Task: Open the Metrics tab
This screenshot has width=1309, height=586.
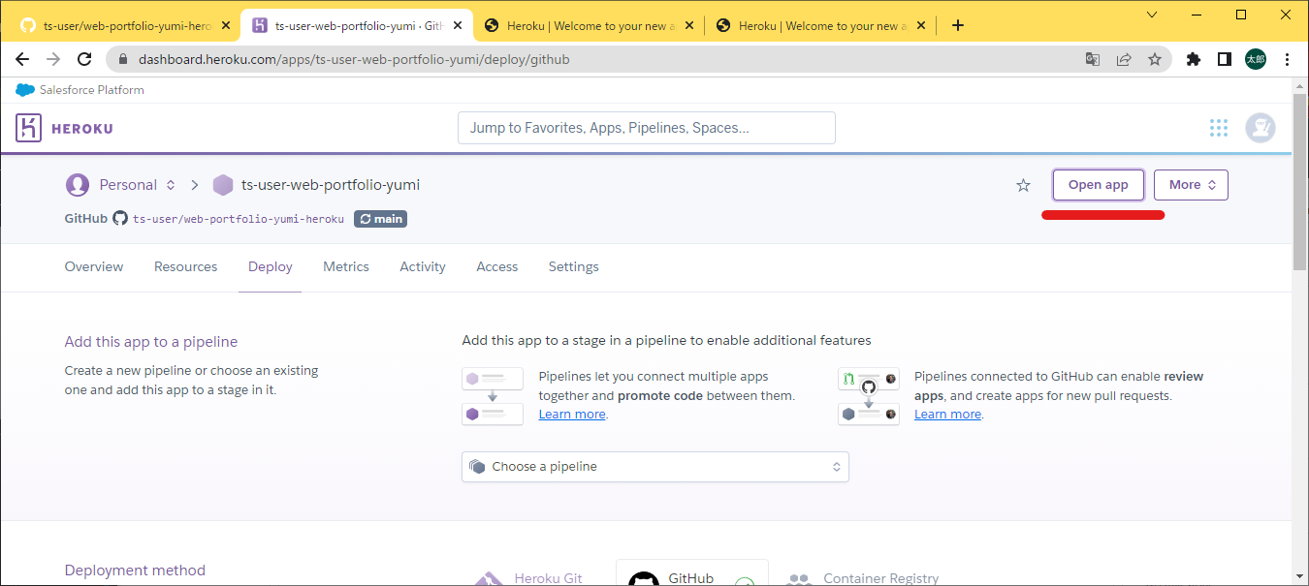Action: point(346,266)
